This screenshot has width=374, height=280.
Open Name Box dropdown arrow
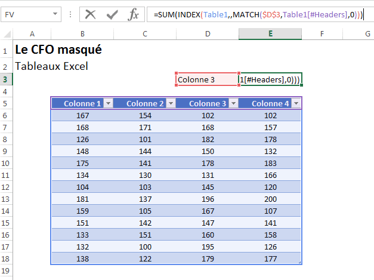click(55, 14)
